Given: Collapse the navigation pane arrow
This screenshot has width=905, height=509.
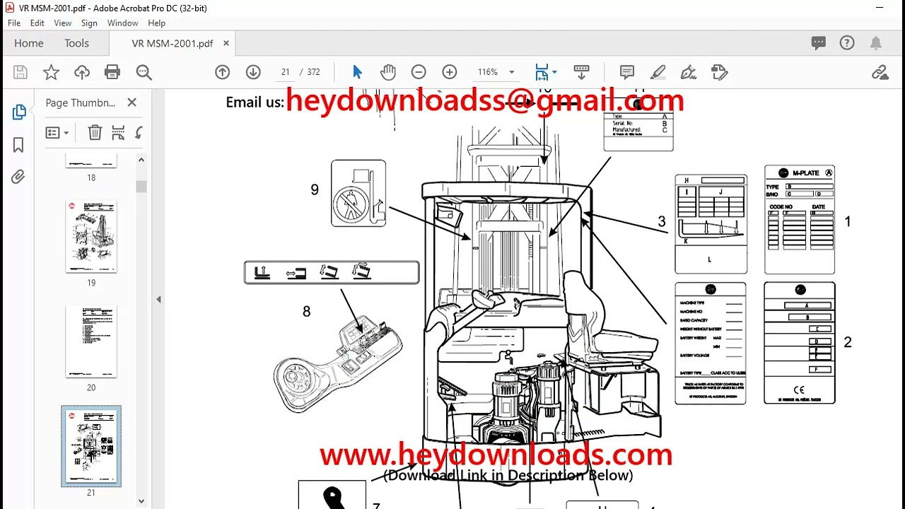Looking at the screenshot, I should 158,299.
